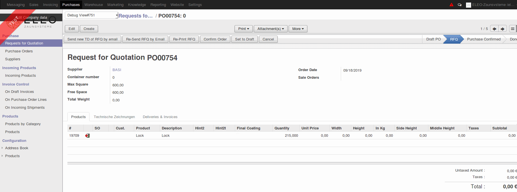Go to previous record arrow
The height and width of the screenshot is (192, 517).
point(494,29)
